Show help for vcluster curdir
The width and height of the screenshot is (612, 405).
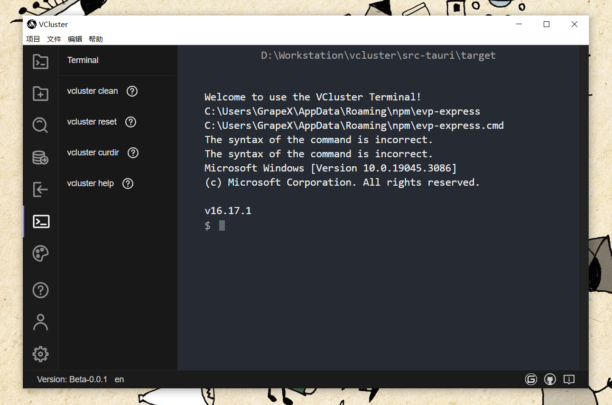coord(133,153)
